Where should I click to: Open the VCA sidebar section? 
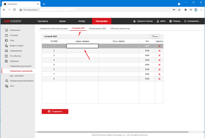pos(9,86)
